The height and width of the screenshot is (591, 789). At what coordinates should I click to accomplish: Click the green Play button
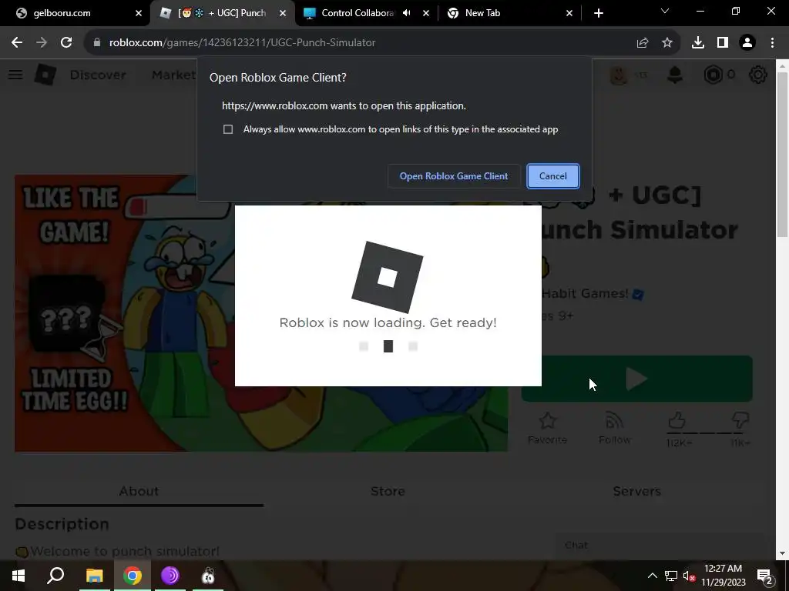coord(637,379)
